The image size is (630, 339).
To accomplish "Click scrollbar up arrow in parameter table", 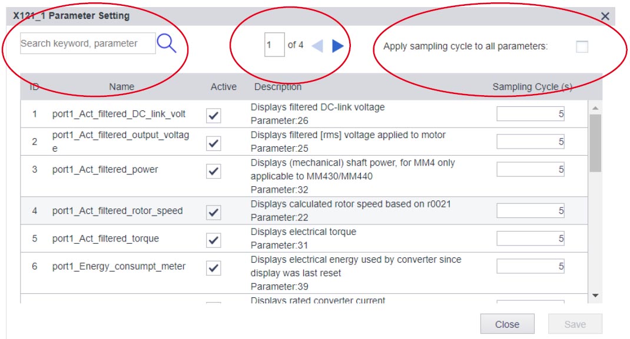I will click(595, 108).
